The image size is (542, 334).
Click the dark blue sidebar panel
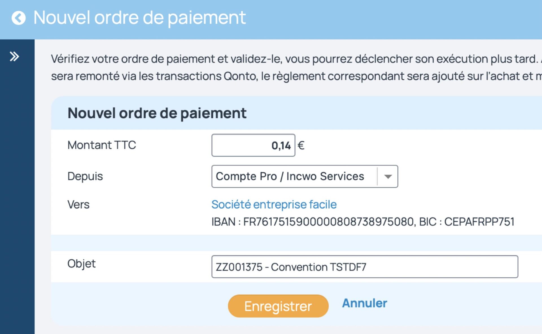pyautogui.click(x=17, y=197)
